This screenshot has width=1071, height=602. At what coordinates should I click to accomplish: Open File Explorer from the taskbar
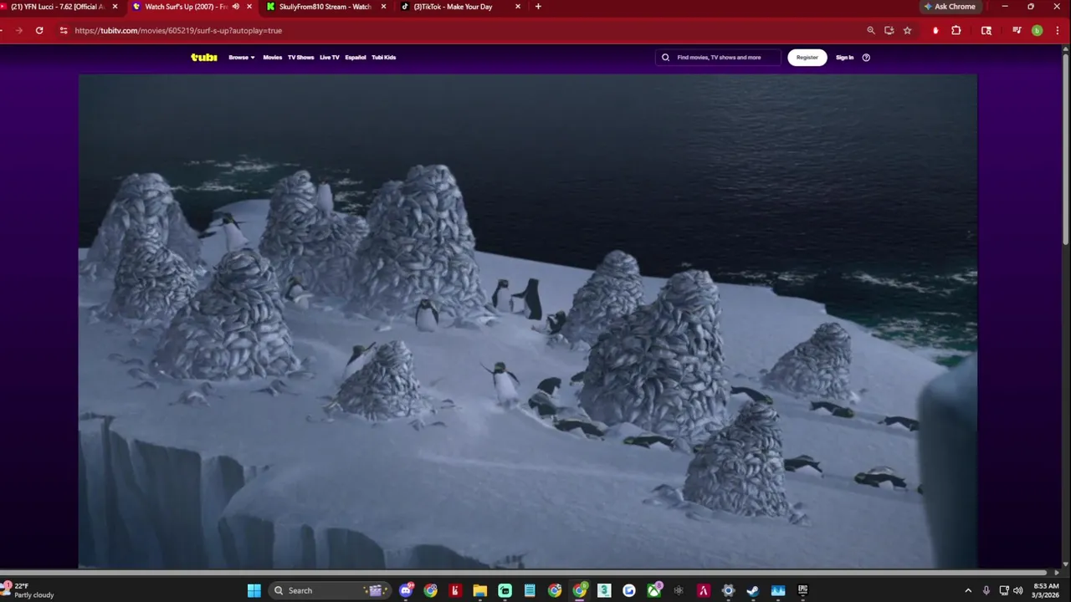click(479, 590)
